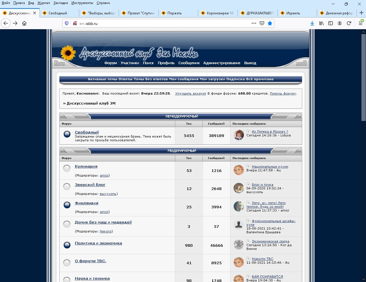The height and width of the screenshot is (282, 366).
Task: Open the Файл menu
Action: tap(6, 3)
